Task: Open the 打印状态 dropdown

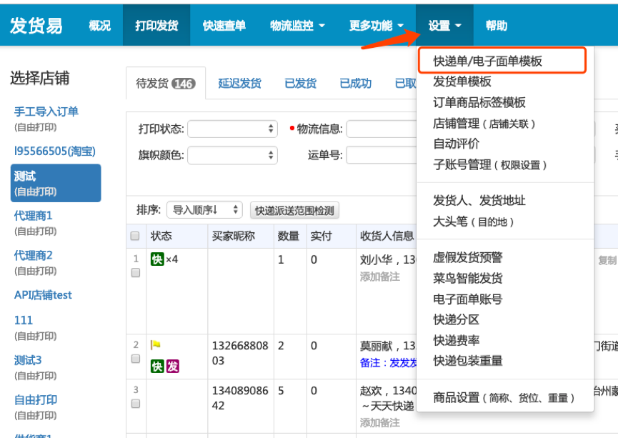Action: pos(232,129)
